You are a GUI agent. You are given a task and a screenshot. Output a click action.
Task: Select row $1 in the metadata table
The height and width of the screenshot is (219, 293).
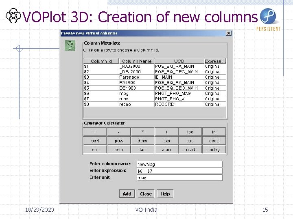coord(155,66)
